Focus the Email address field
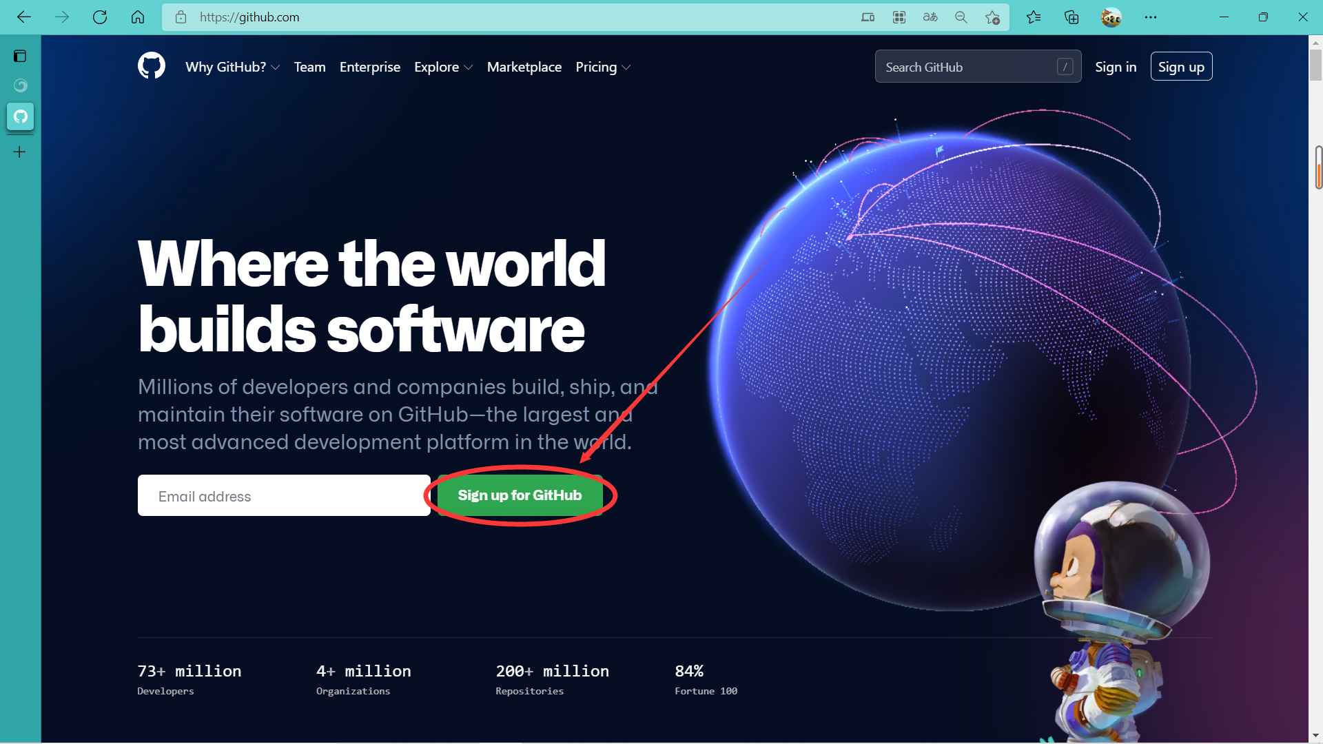The height and width of the screenshot is (744, 1323). [x=284, y=495]
